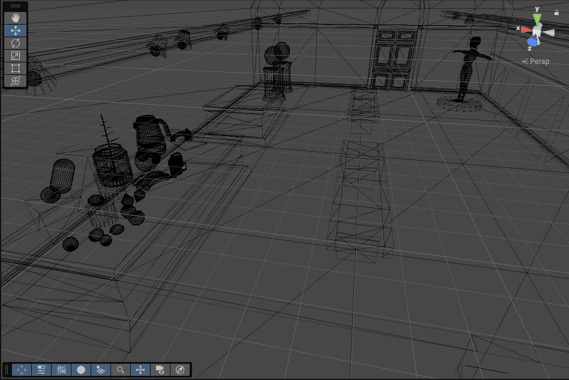Open the draw mode sphere dropdown
The image size is (569, 380).
[x=81, y=370]
